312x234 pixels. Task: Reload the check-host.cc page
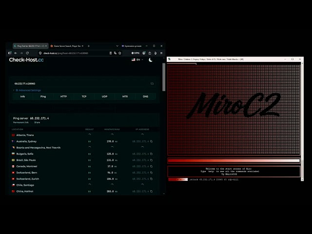[27, 53]
